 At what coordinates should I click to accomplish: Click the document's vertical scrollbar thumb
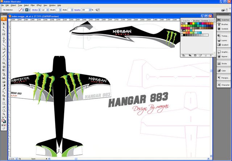[211, 71]
